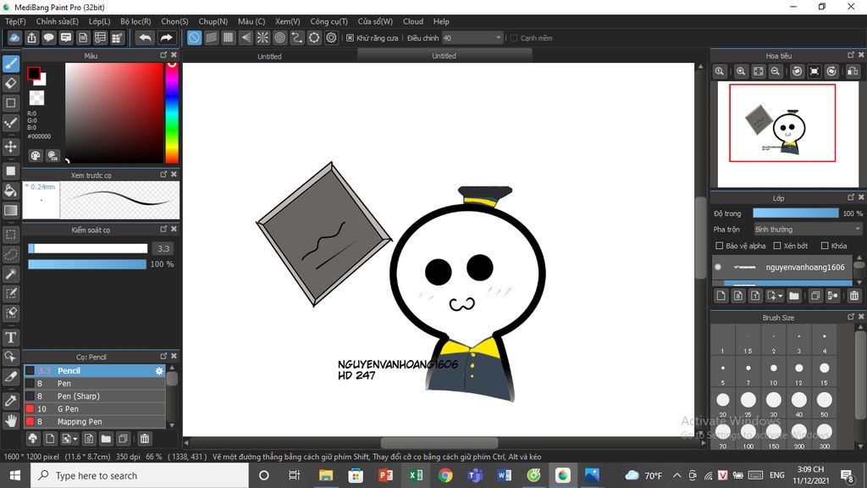The image size is (867, 488).
Task: Delete the selected brush with the trash icon
Action: tap(144, 439)
